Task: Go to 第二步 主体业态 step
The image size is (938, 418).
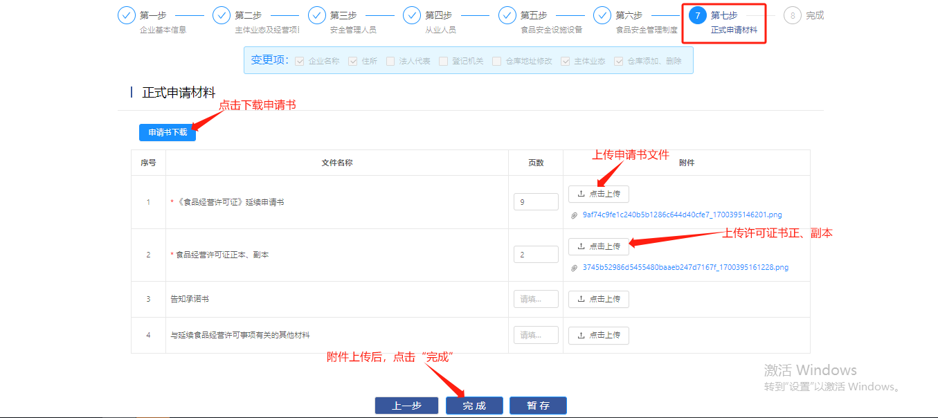Action: click(x=222, y=15)
